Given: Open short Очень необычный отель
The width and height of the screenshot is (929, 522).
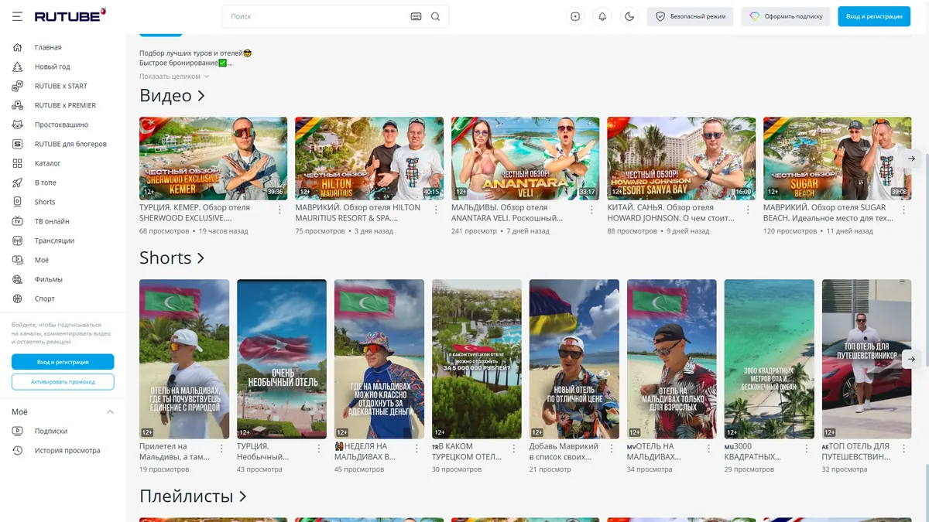Looking at the screenshot, I should pos(282,359).
